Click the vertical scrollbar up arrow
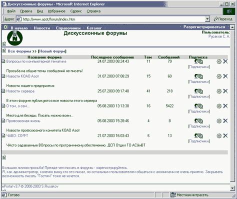 232,27
